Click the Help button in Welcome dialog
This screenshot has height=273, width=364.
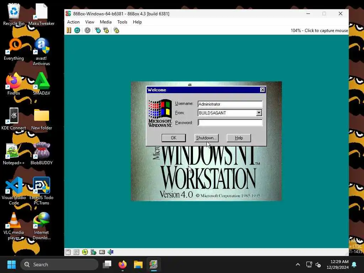click(x=239, y=138)
